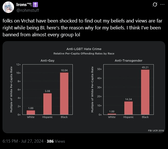
Task: Click the Grok slashed-circle icon
Action: coord(155,5)
